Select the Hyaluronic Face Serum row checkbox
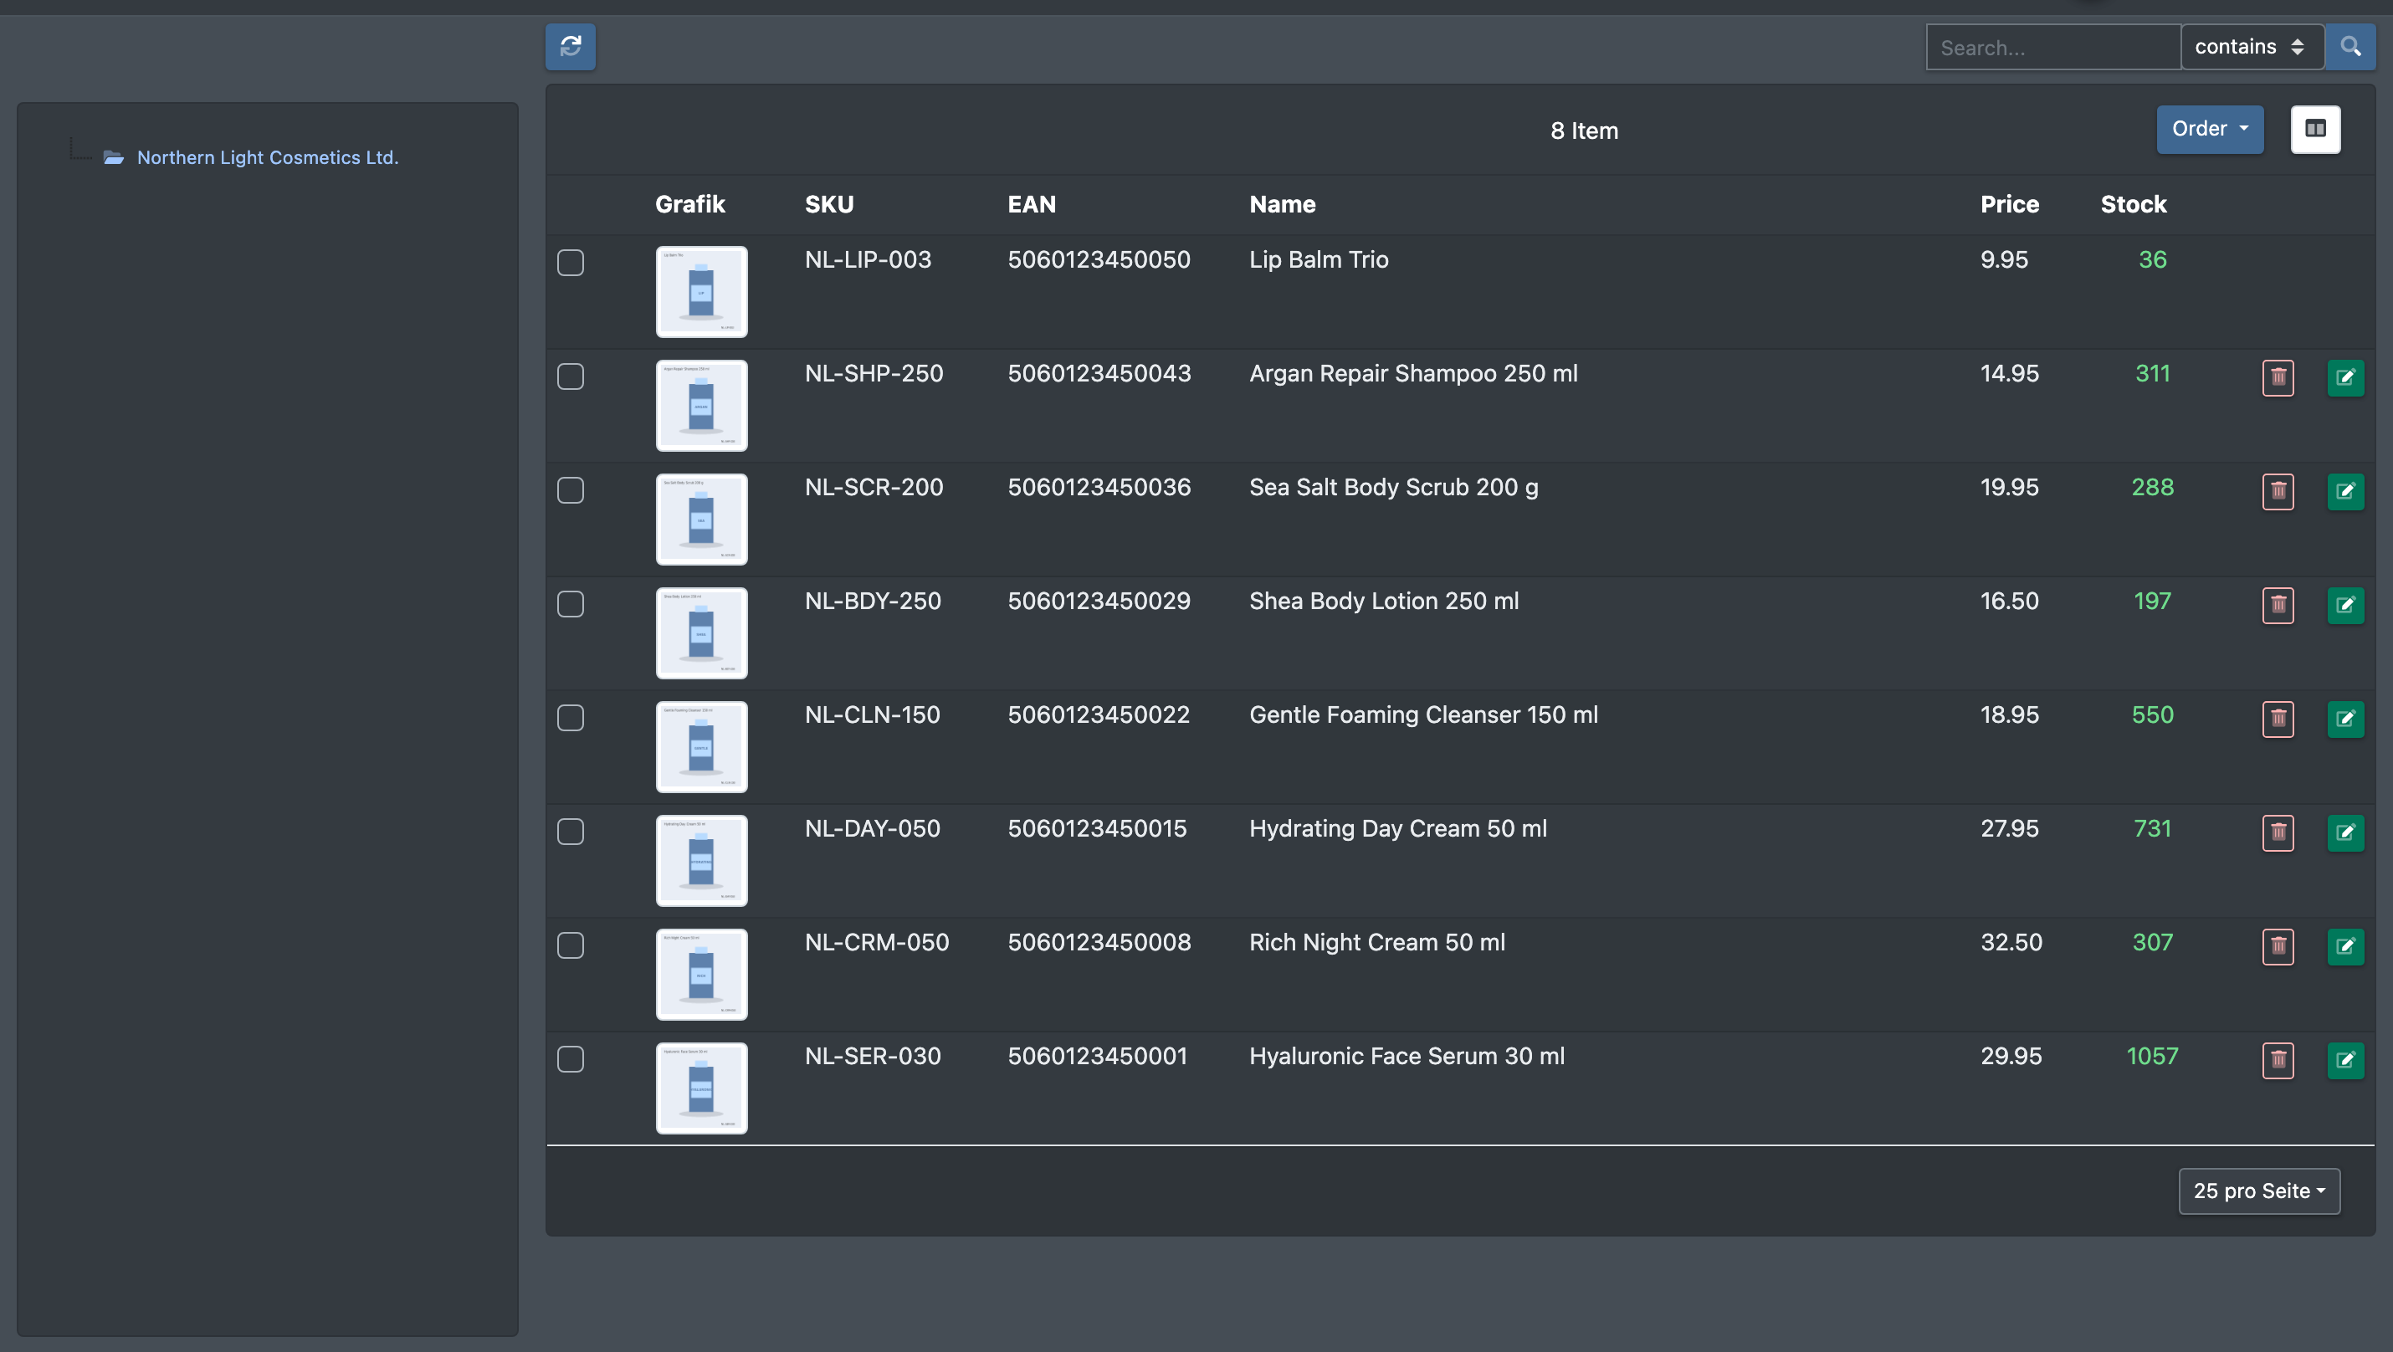The width and height of the screenshot is (2393, 1352). tap(571, 1059)
